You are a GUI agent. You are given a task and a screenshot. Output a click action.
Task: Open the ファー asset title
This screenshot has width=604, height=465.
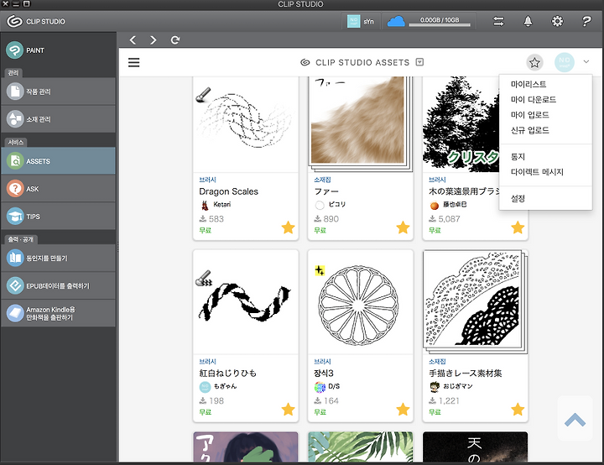point(326,191)
